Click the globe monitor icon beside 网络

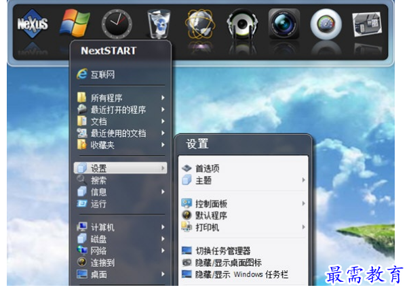point(82,250)
